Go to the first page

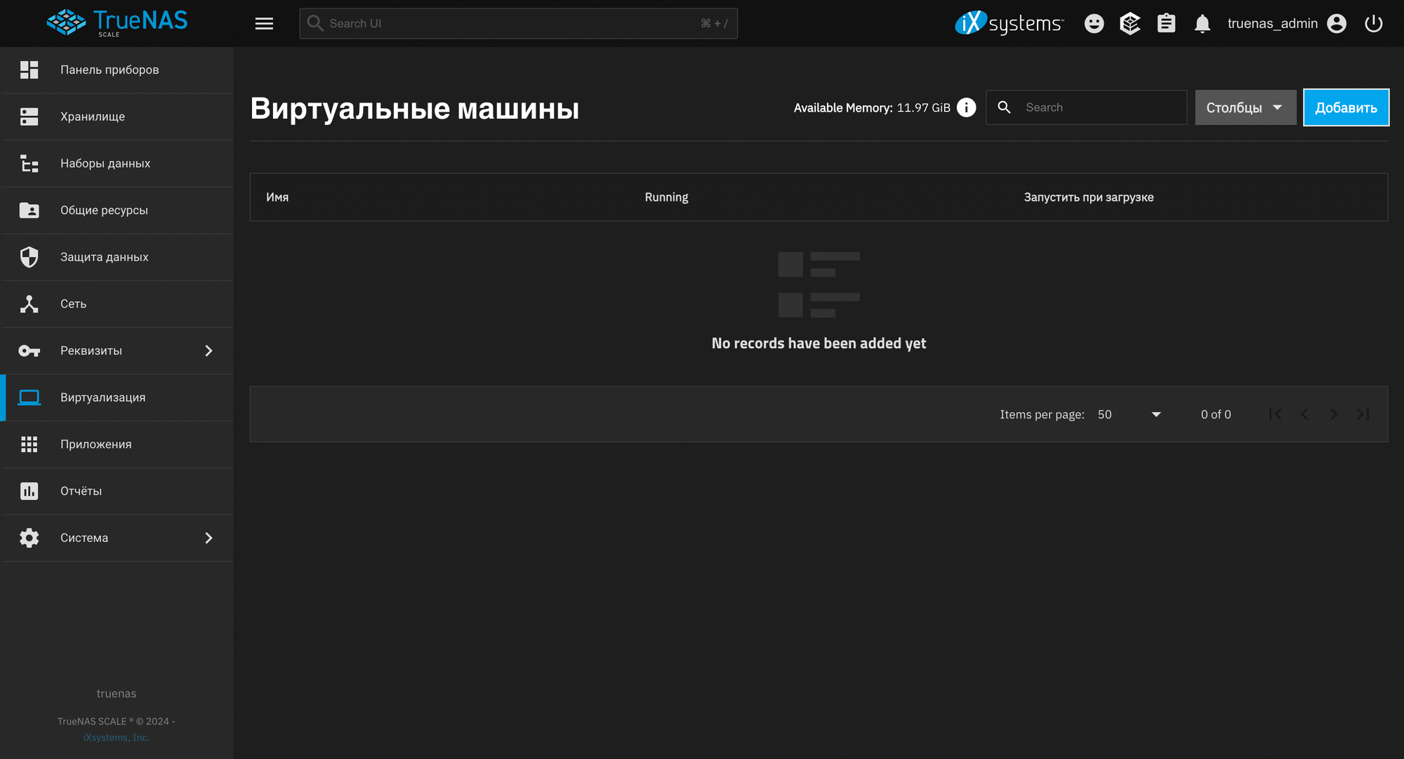click(x=1276, y=414)
